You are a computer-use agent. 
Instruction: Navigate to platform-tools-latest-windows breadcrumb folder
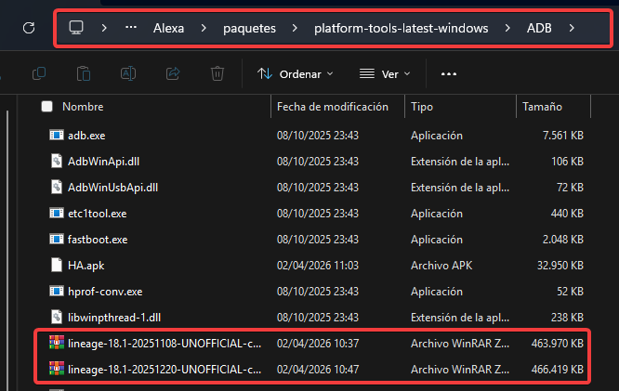(x=402, y=29)
